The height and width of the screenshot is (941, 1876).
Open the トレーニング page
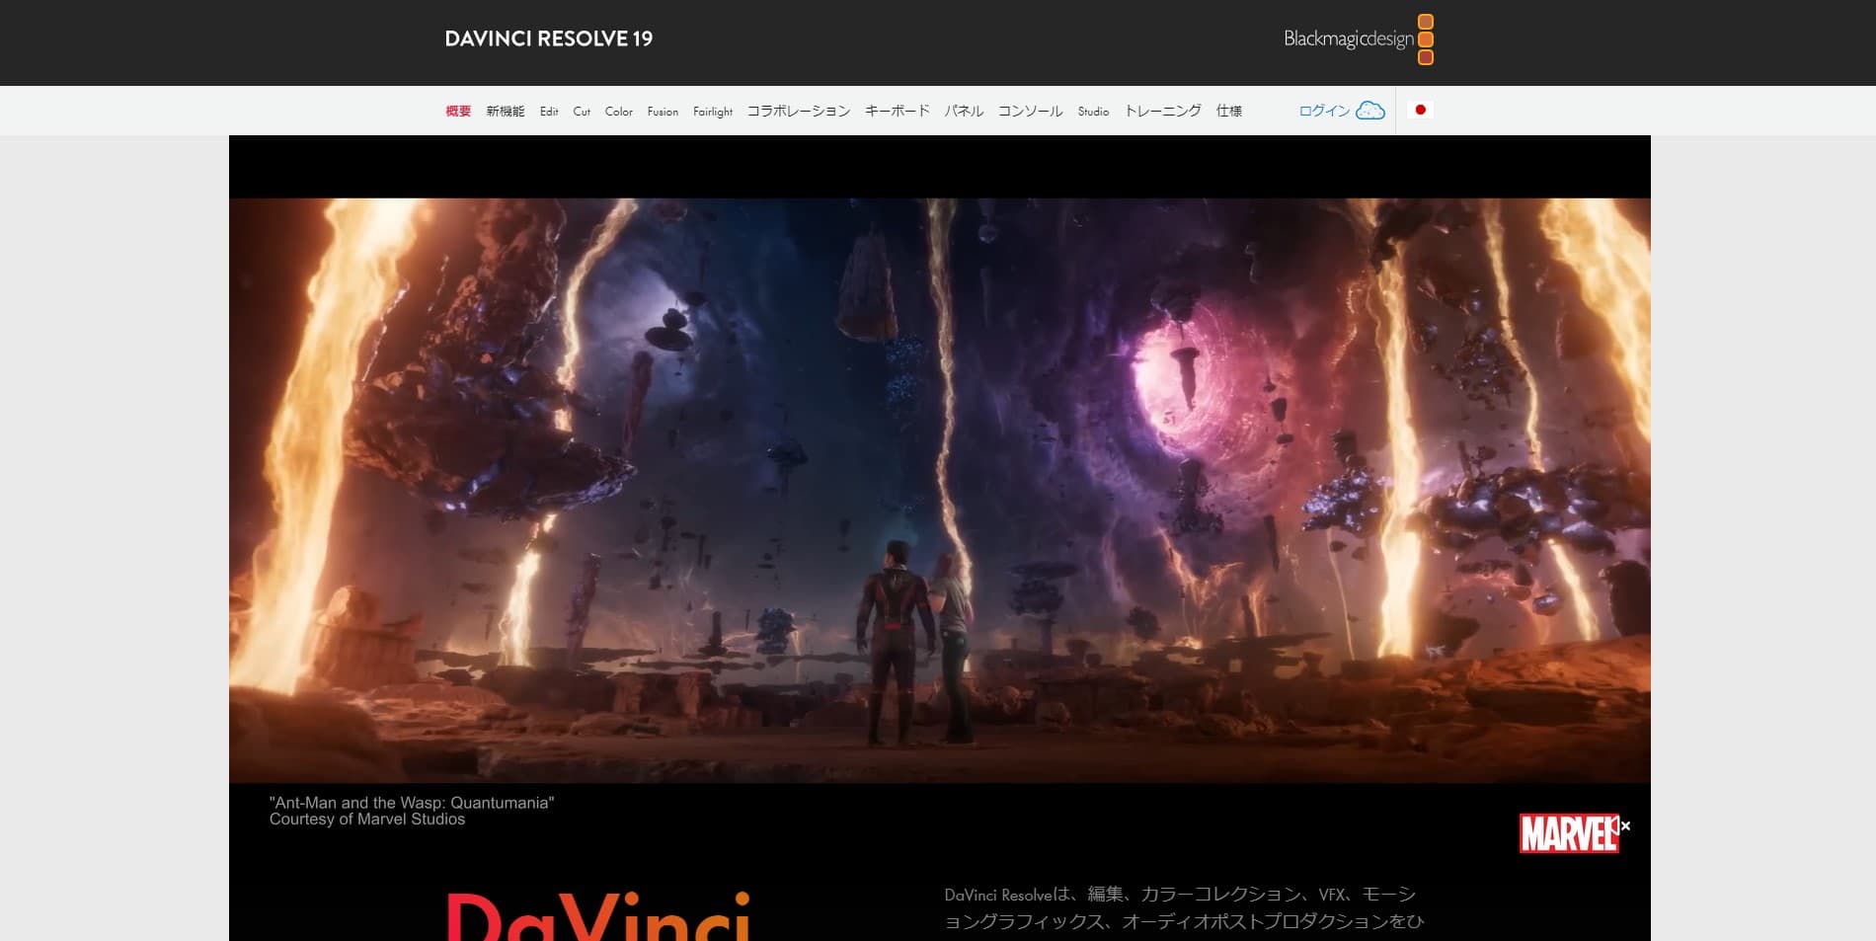point(1165,111)
